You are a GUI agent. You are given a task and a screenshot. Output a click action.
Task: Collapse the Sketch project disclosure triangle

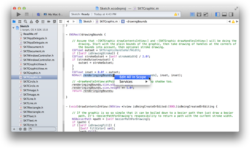pos(14,28)
